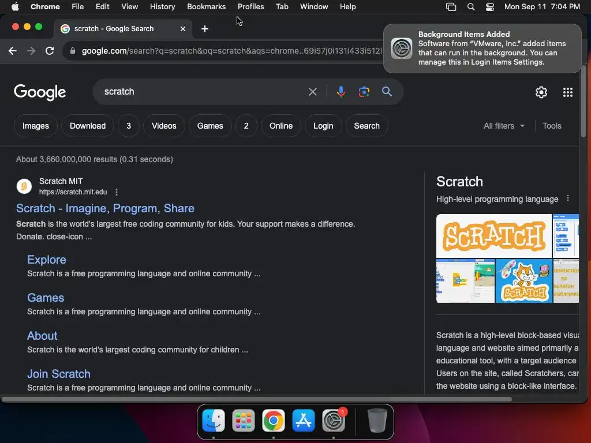This screenshot has width=591, height=443.
Task: Click the address bar URL
Action: 232,51
